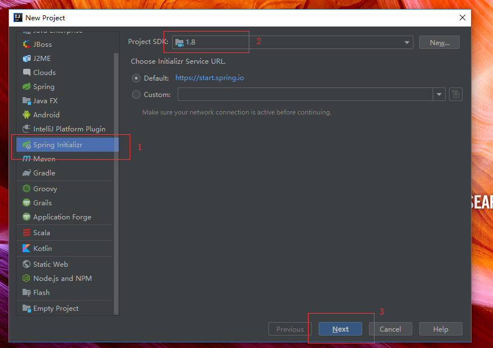The image size is (493, 348).
Task: Open the https://start.spring.io link
Action: [x=209, y=78]
